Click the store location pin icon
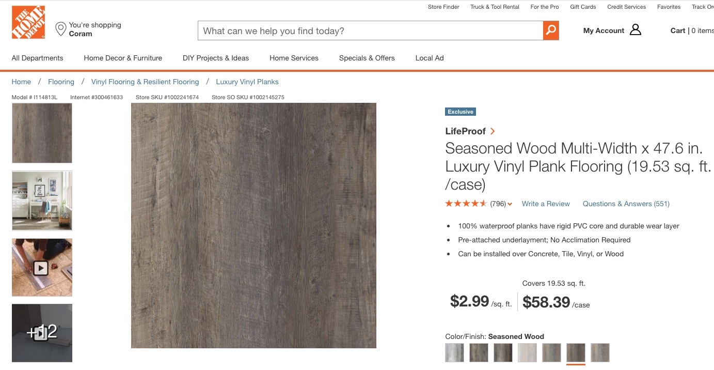The image size is (714, 370). click(x=61, y=29)
